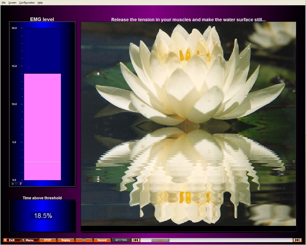Click the 18.5% time above threshold readout
Viewport: 306px width, 245px height.
pos(43,216)
